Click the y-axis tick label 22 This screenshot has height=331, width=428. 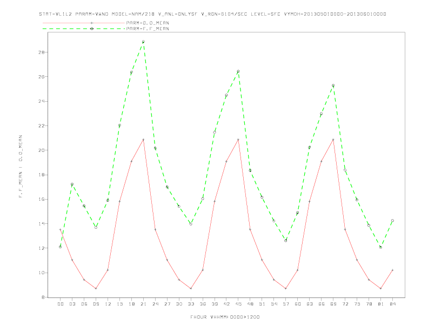pos(42,126)
